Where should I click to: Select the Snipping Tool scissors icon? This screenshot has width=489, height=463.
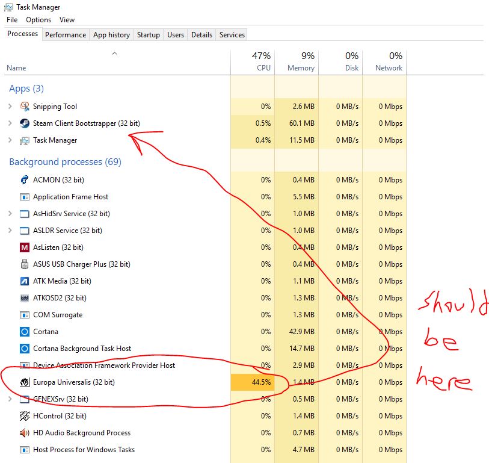[25, 107]
